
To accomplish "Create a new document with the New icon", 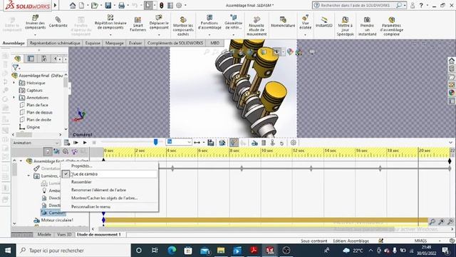I will click(x=82, y=5).
